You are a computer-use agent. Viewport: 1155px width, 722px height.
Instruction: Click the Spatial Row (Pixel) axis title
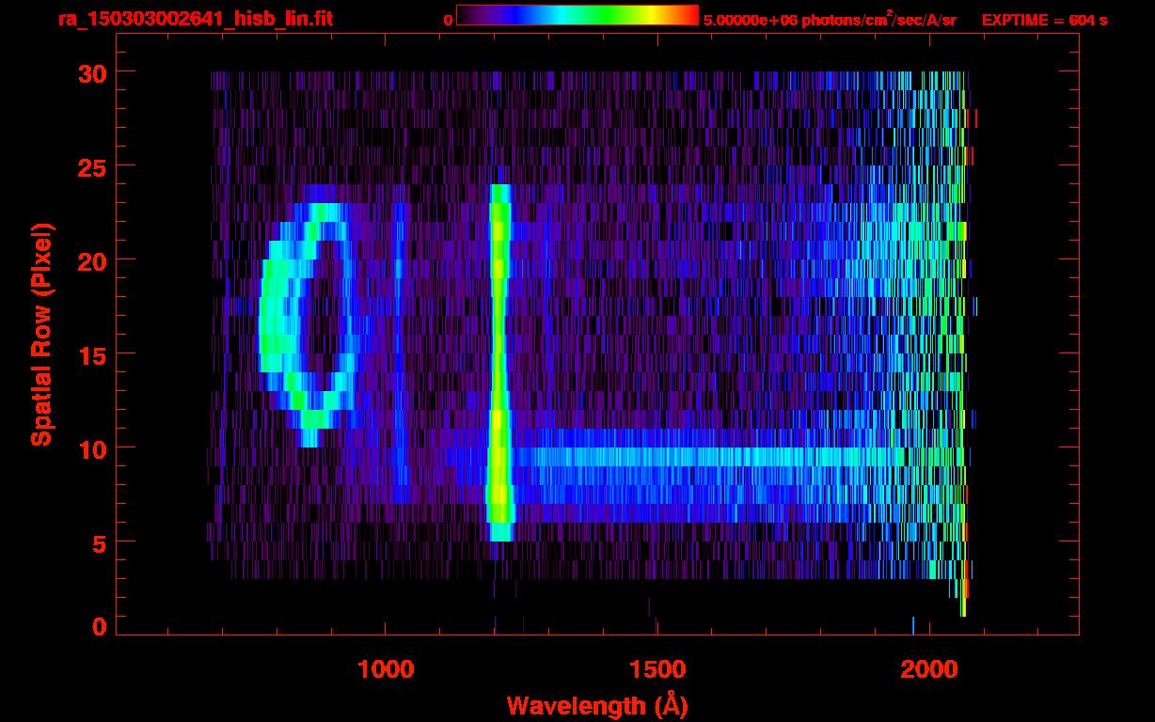pyautogui.click(x=41, y=334)
